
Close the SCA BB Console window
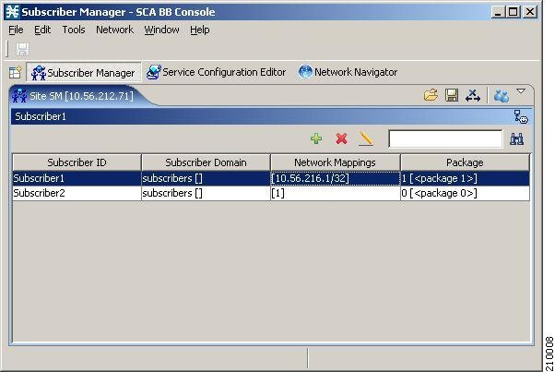coord(530,12)
